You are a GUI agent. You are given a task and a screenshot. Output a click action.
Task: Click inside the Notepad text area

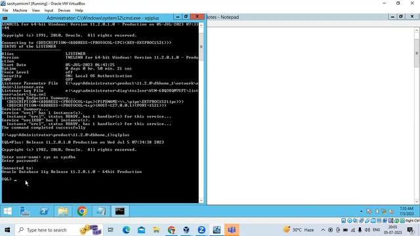click(x=310, y=115)
